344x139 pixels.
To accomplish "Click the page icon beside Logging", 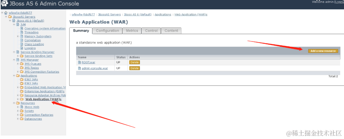I will (x=22, y=48).
